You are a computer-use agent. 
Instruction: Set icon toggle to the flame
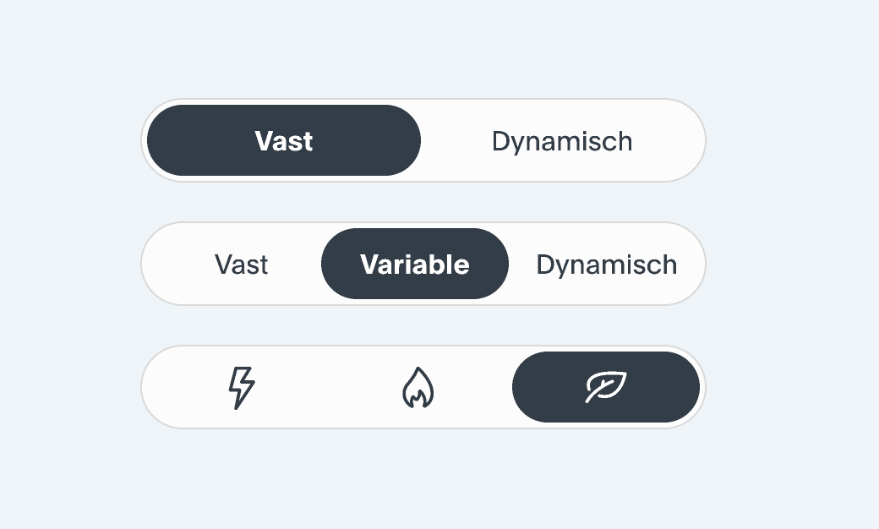pos(418,387)
